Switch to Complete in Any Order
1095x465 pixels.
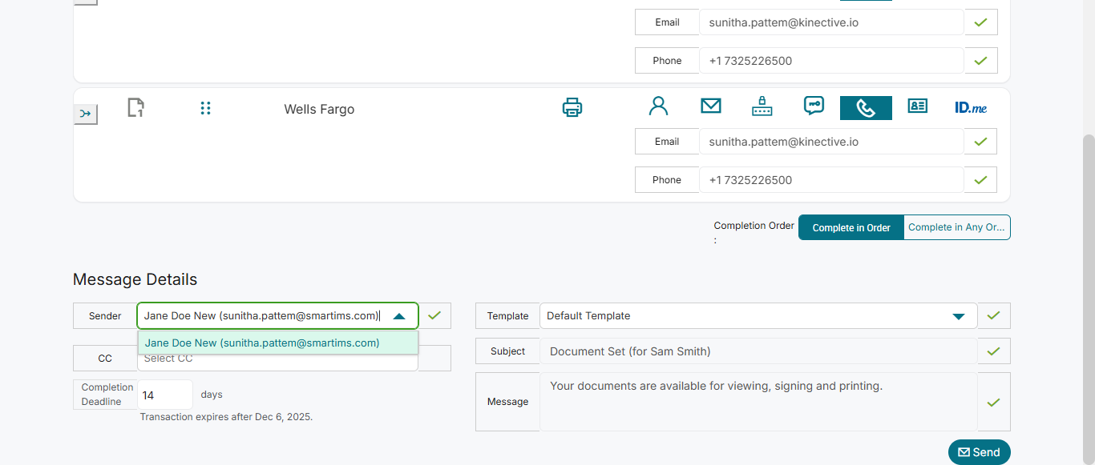[x=956, y=227]
